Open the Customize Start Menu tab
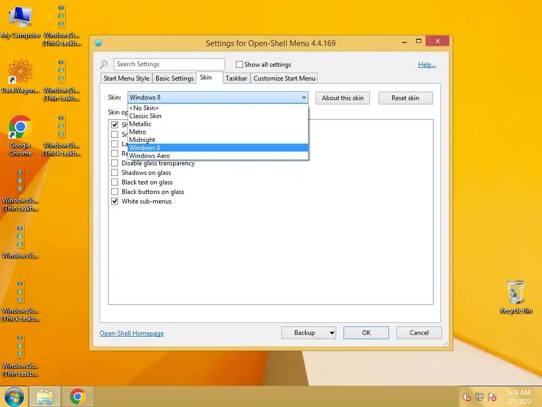This screenshot has width=542, height=407. click(x=284, y=78)
